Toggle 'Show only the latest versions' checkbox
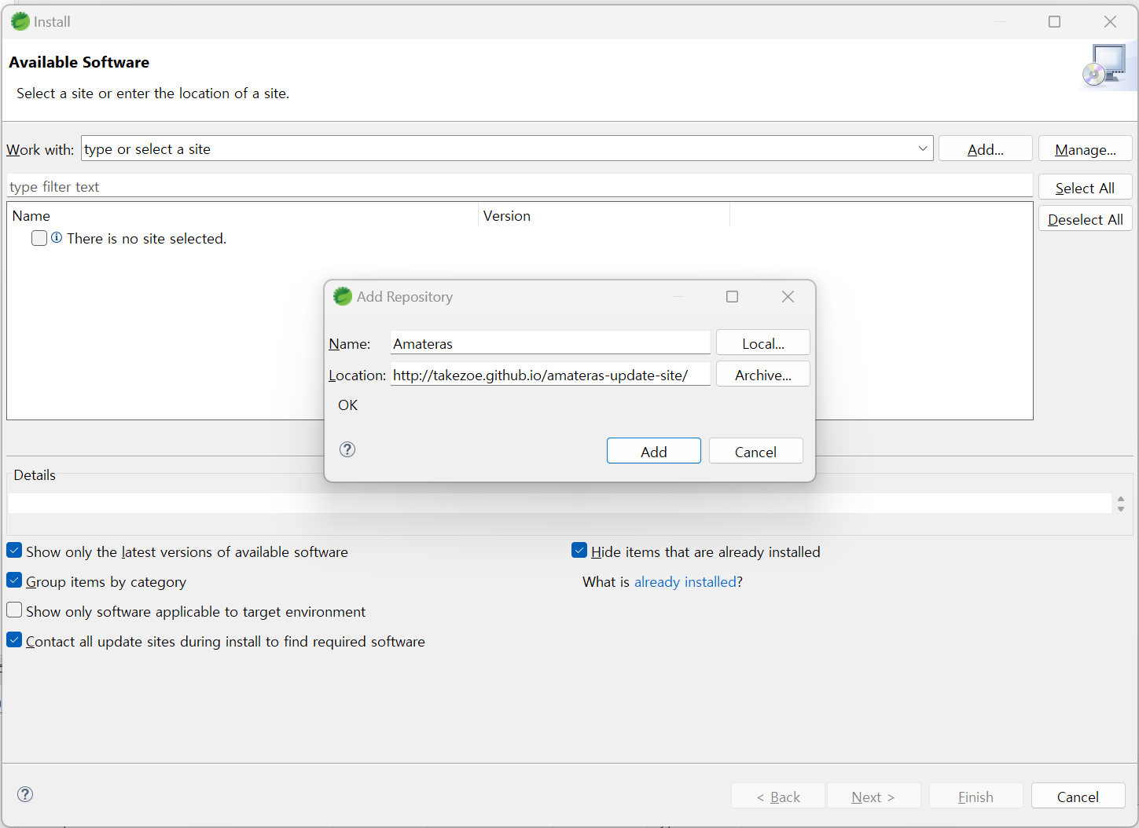This screenshot has height=828, width=1139. [14, 550]
